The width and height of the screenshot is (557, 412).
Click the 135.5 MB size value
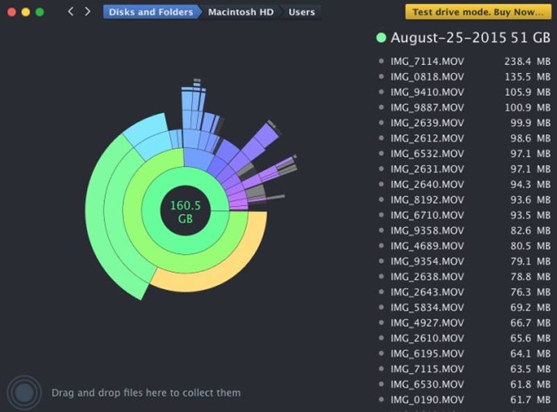pyautogui.click(x=528, y=77)
